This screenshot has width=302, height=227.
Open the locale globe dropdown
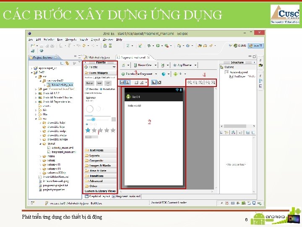165,74
